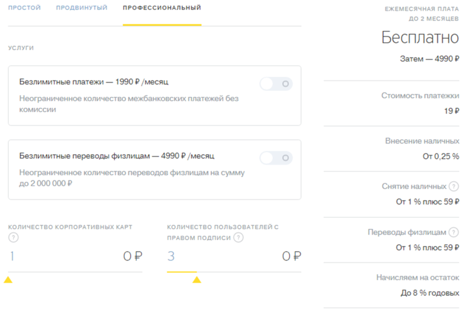Viewport: 469px width, 311px height.
Task: Open the Продвинутый tariff tab
Action: coord(81,8)
